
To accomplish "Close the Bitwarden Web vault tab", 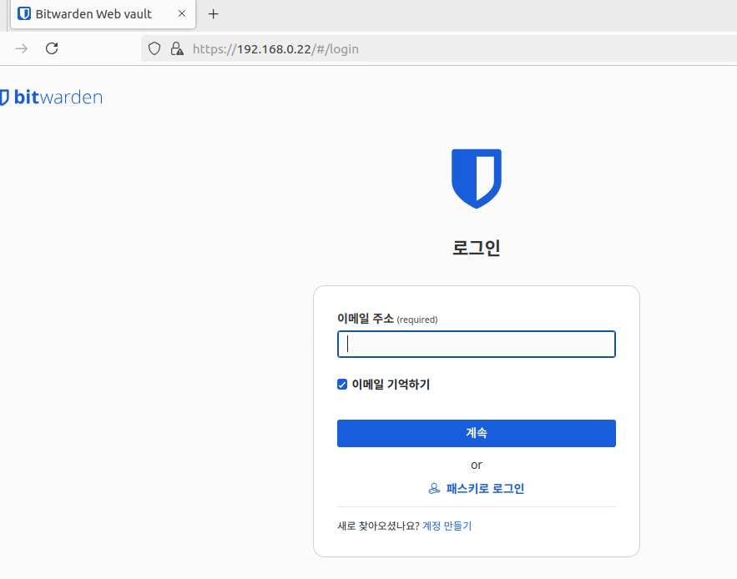I will point(182,14).
